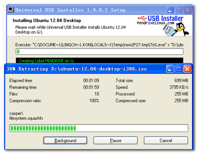Click the compression ratio value 100%
198x154 pixels.
(94, 101)
